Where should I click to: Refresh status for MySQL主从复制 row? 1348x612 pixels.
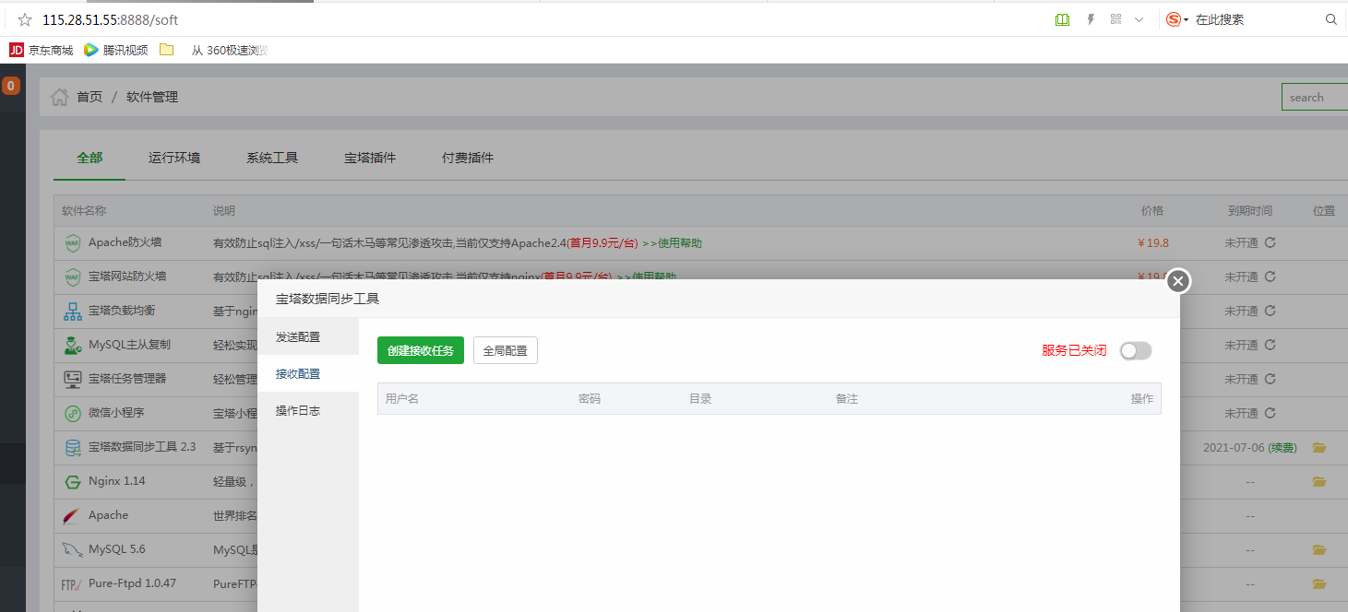[x=1270, y=345]
